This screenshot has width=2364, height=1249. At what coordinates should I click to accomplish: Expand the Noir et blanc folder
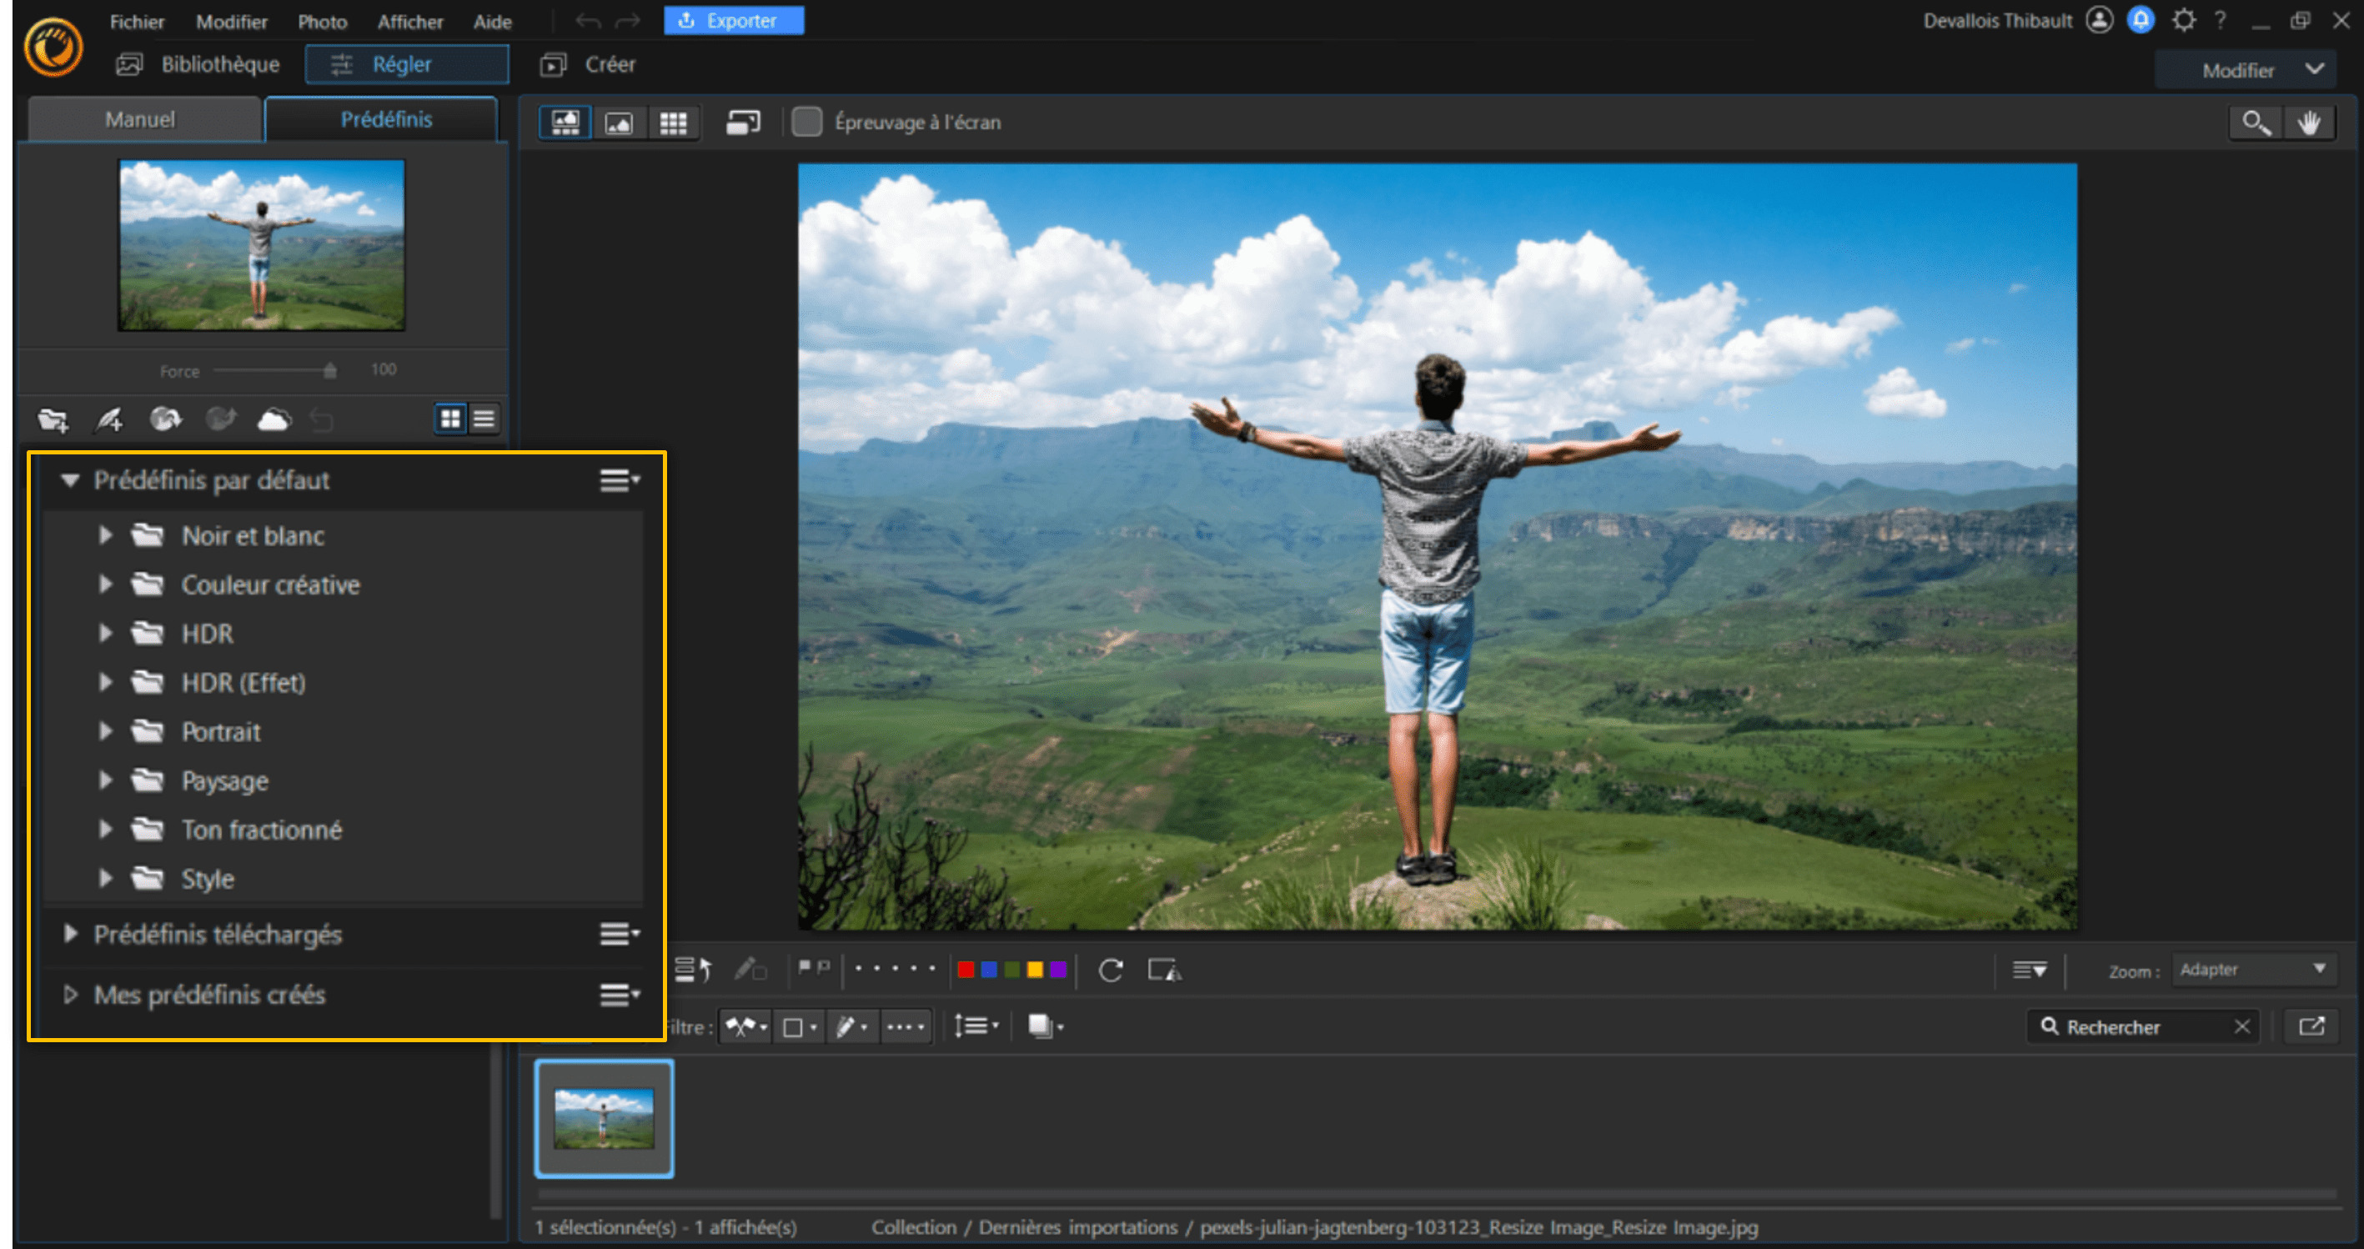pyautogui.click(x=106, y=535)
